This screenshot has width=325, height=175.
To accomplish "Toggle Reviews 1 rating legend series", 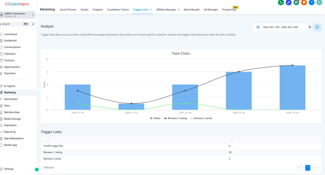I will click(175, 118).
